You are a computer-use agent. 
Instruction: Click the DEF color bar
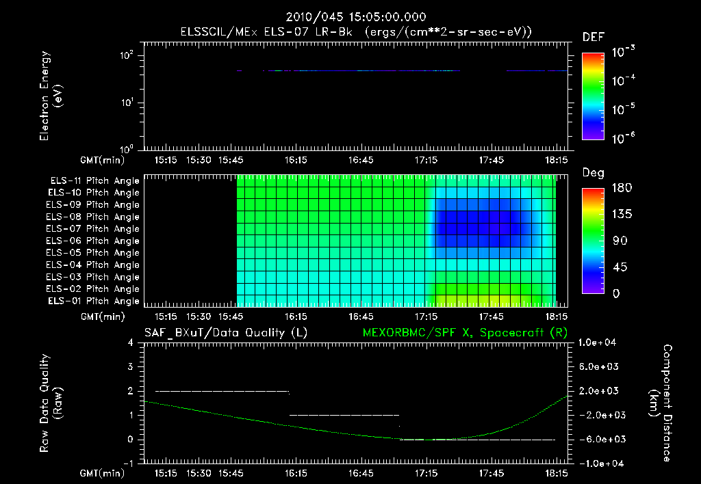593,96
